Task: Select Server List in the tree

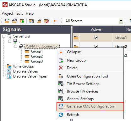Action: (22, 36)
